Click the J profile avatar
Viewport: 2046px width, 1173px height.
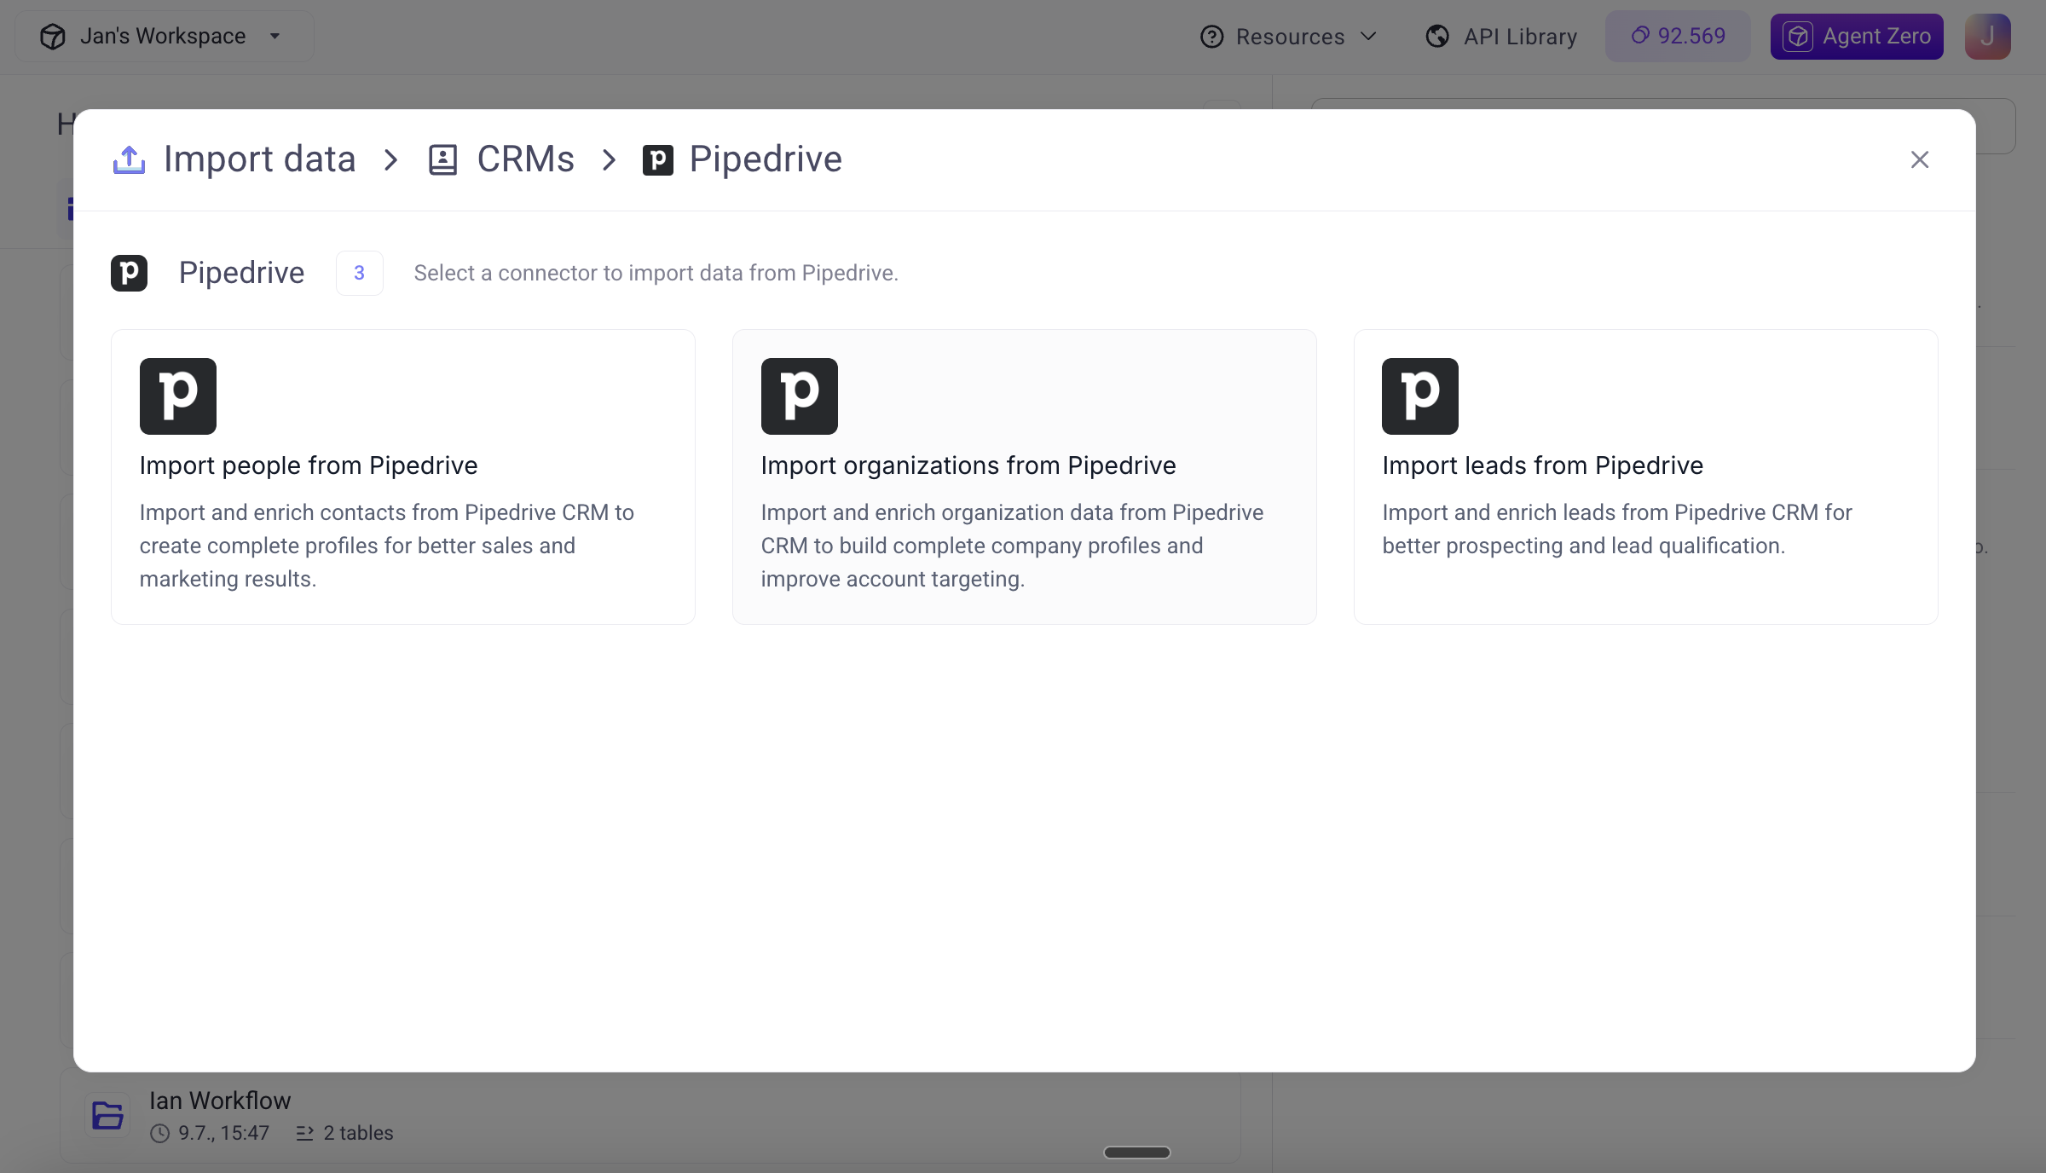[1987, 36]
